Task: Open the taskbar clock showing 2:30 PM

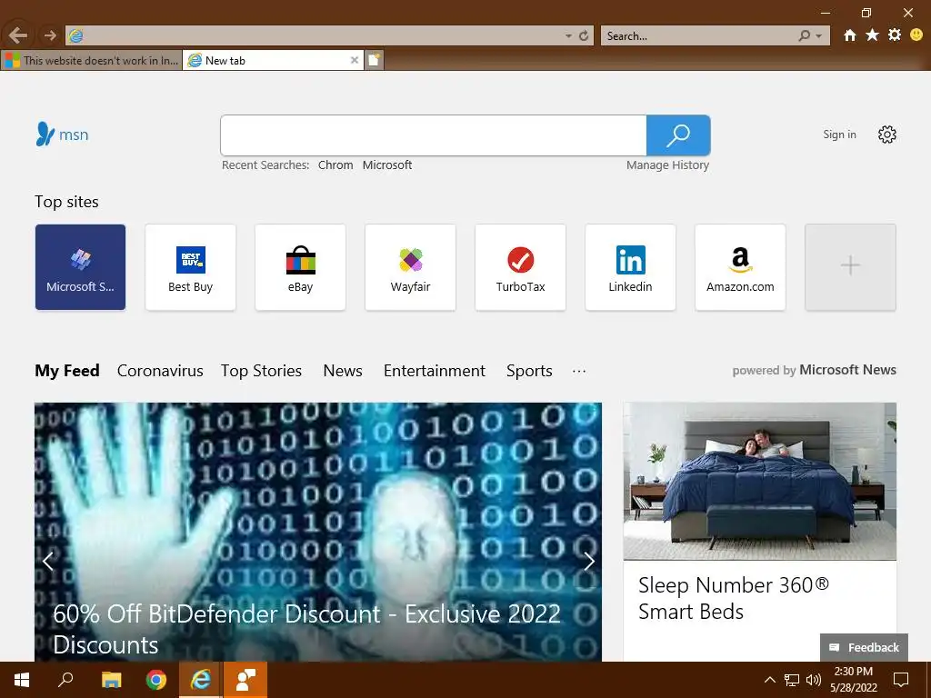Action: 853,680
